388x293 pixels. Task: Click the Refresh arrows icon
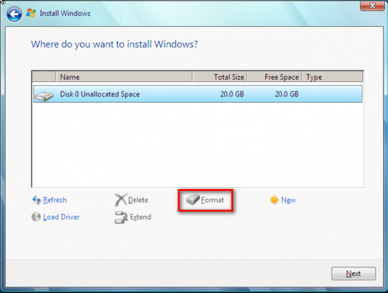(36, 200)
